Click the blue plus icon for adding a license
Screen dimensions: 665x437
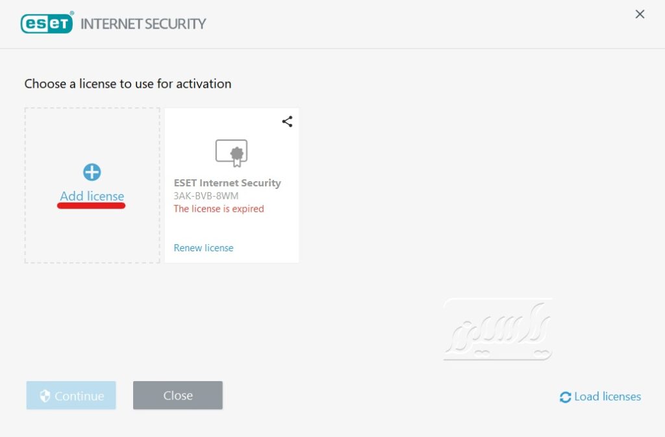(92, 172)
